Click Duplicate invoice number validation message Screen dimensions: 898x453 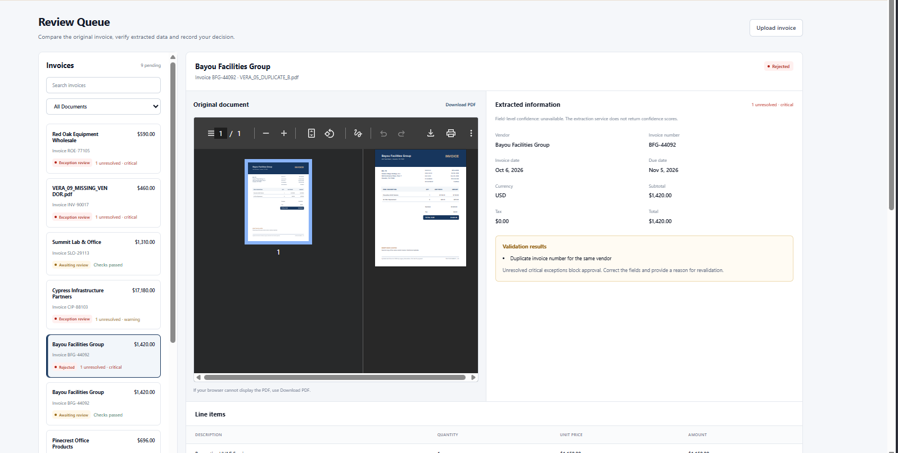(x=561, y=259)
